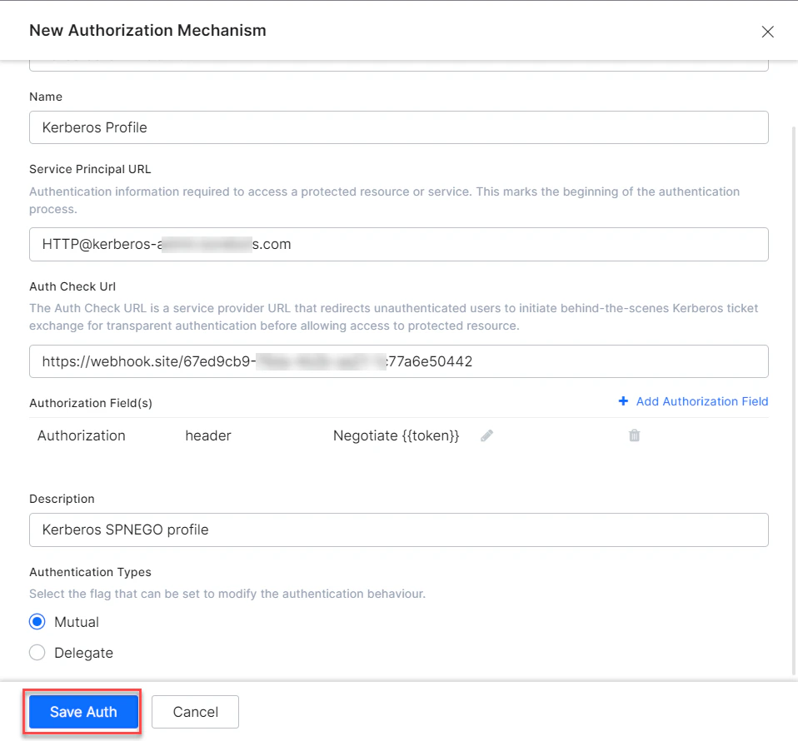Click the New Authorization Mechanism title

point(147,31)
